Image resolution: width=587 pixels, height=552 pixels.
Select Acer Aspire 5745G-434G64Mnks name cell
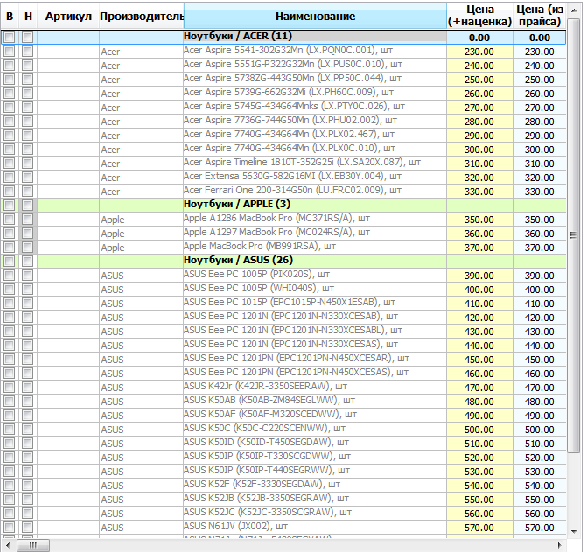pyautogui.click(x=315, y=108)
